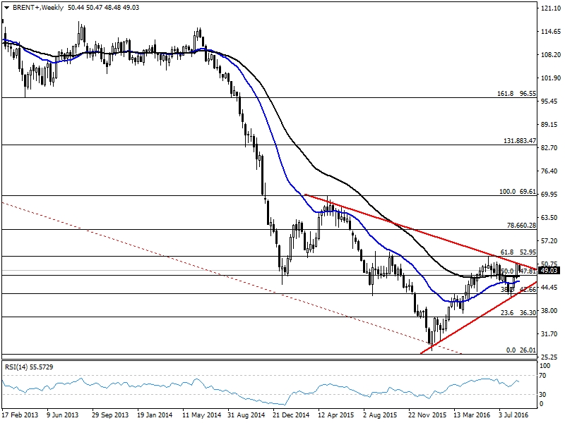The image size is (565, 423).
Task: Click the 121.10 price axis label
Action: (x=551, y=8)
